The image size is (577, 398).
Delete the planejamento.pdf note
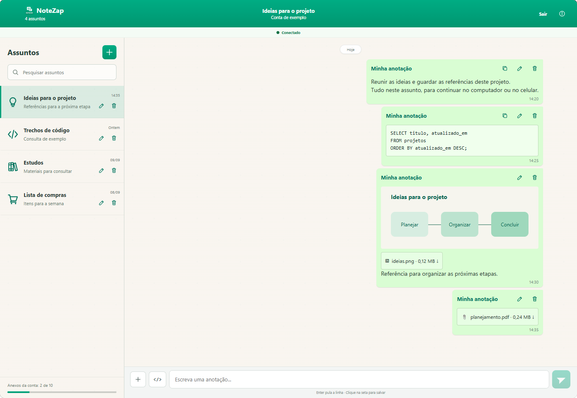coord(535,299)
